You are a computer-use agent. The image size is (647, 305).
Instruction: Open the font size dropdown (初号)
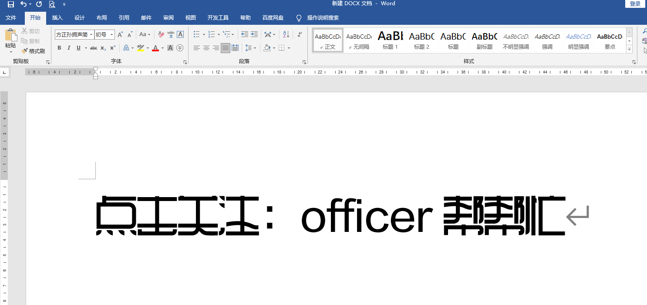[112, 34]
